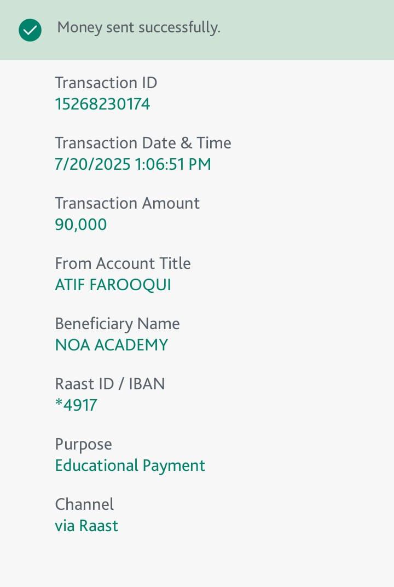394x587 pixels.
Task: Tap transaction ID number 15268230174
Action: coord(102,104)
